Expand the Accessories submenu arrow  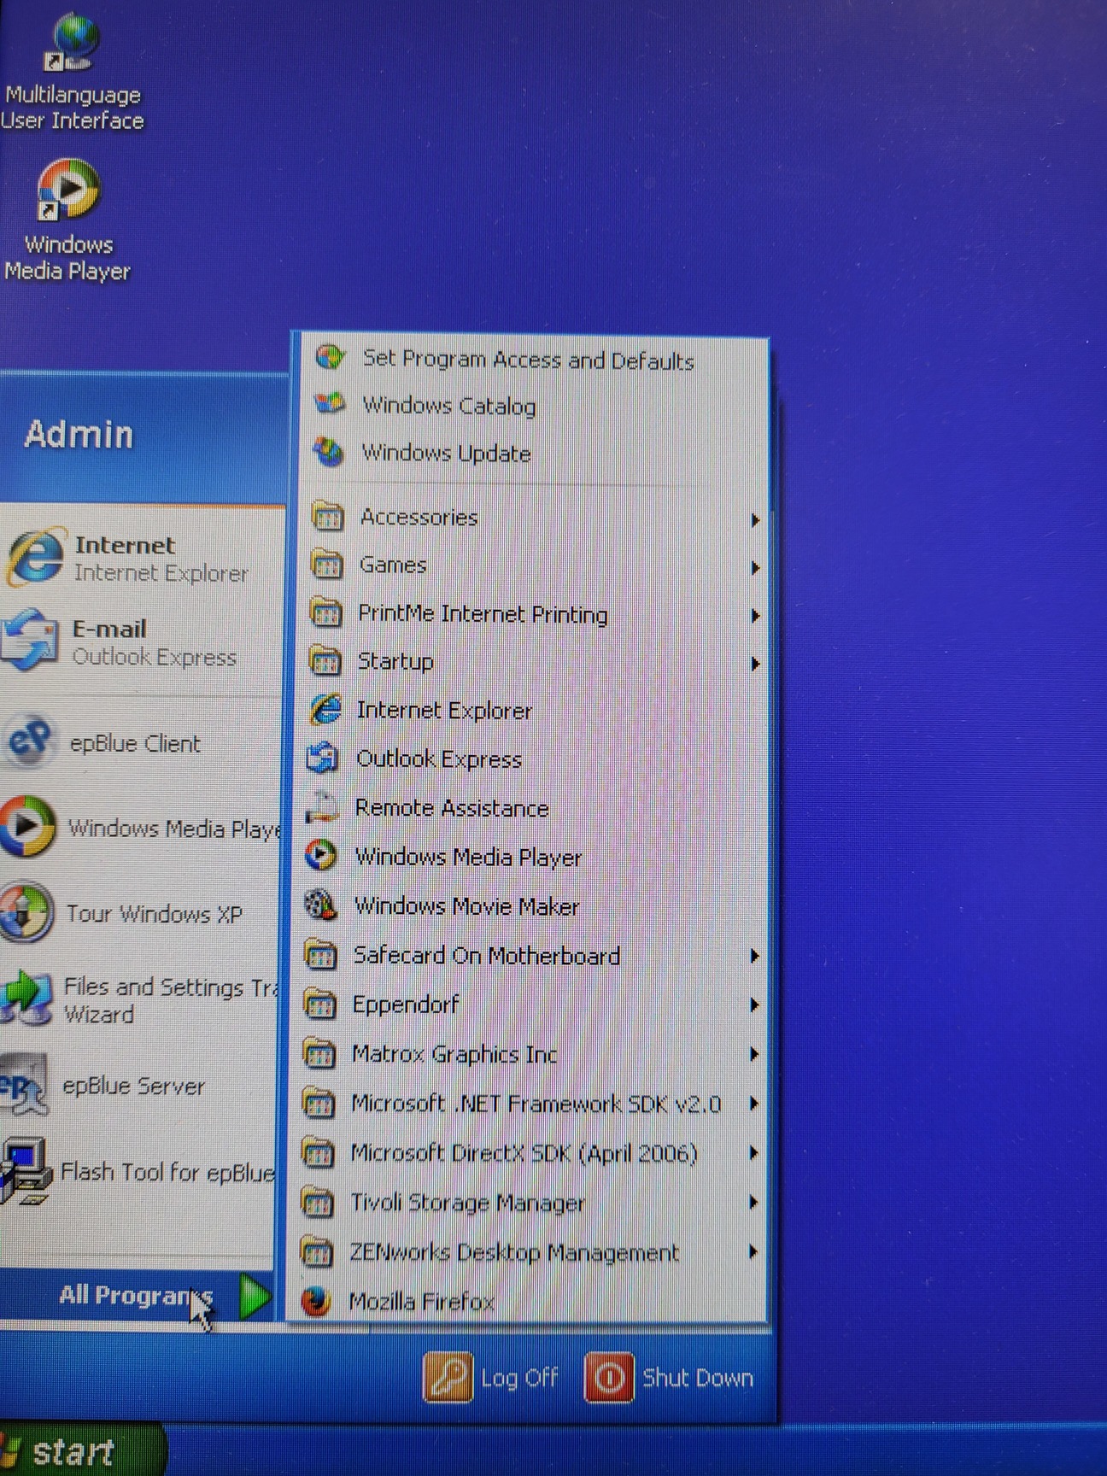point(755,519)
